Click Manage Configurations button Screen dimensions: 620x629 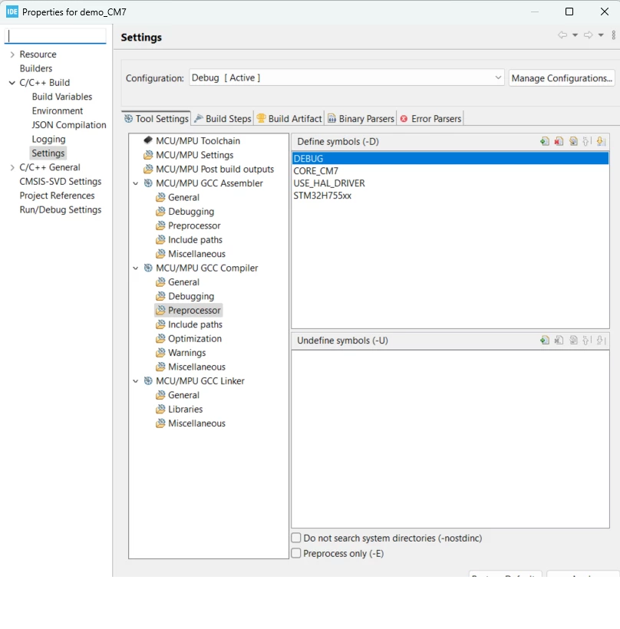[562, 77]
